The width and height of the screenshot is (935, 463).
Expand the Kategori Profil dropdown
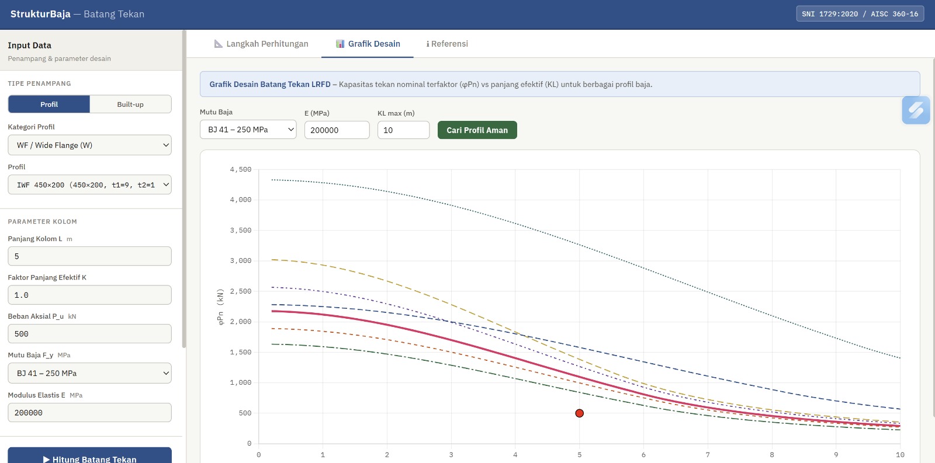coord(89,145)
